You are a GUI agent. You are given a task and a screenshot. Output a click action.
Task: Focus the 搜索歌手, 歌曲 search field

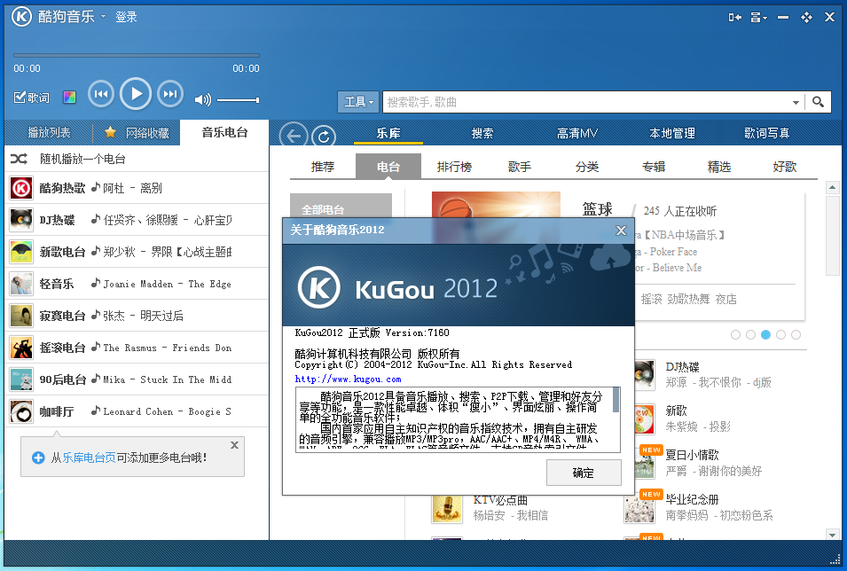click(585, 102)
